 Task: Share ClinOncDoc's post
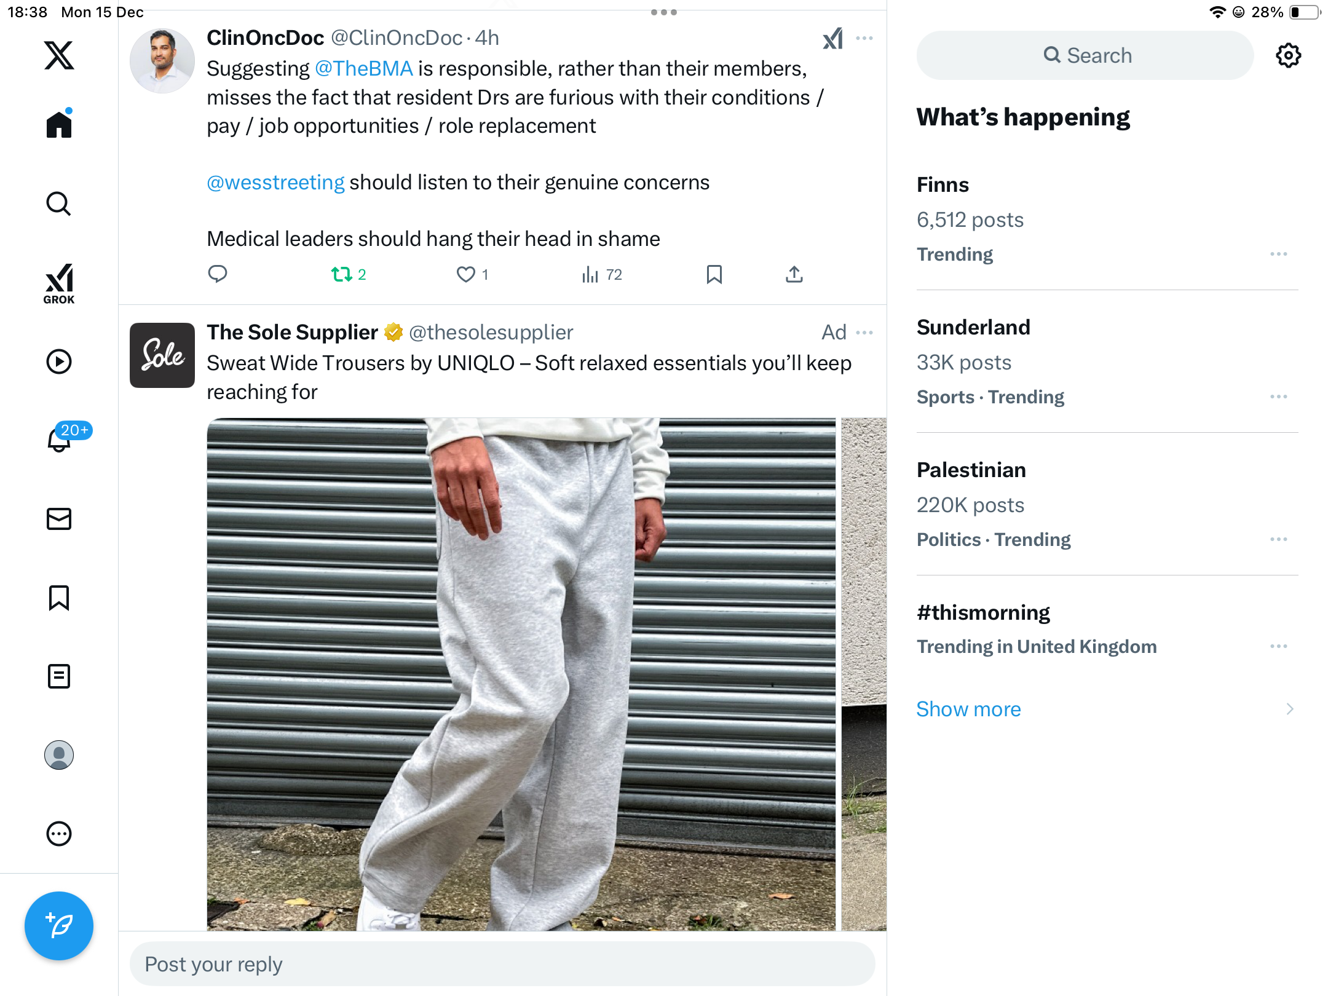[794, 274]
